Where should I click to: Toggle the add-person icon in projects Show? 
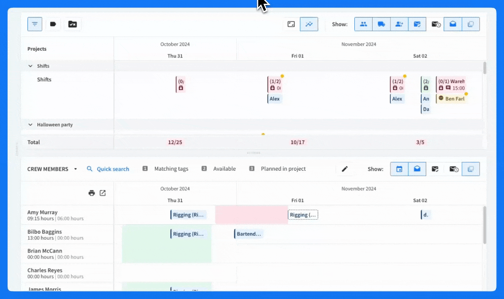click(399, 24)
